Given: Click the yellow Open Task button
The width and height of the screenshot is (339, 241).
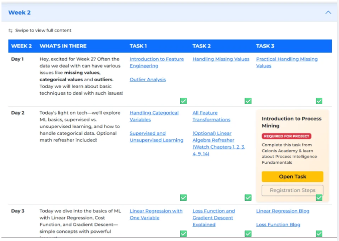Looking at the screenshot, I should tap(292, 176).
